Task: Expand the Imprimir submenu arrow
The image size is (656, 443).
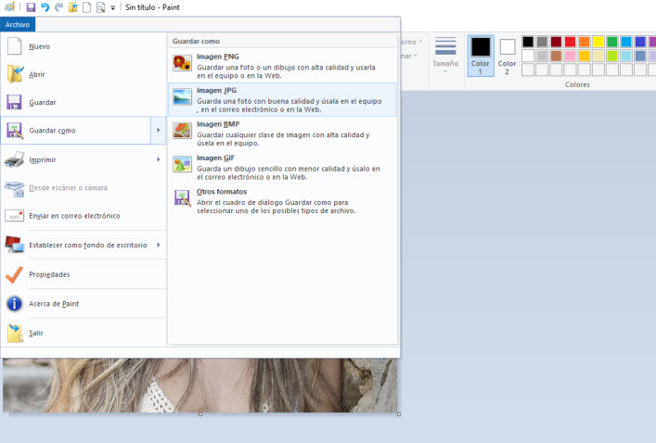Action: coord(158,159)
